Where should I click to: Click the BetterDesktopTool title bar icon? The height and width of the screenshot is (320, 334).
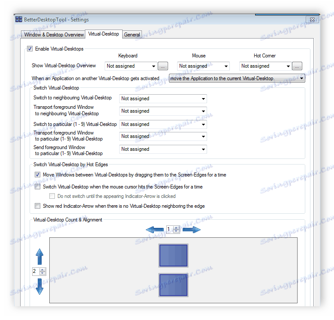[x=19, y=19]
